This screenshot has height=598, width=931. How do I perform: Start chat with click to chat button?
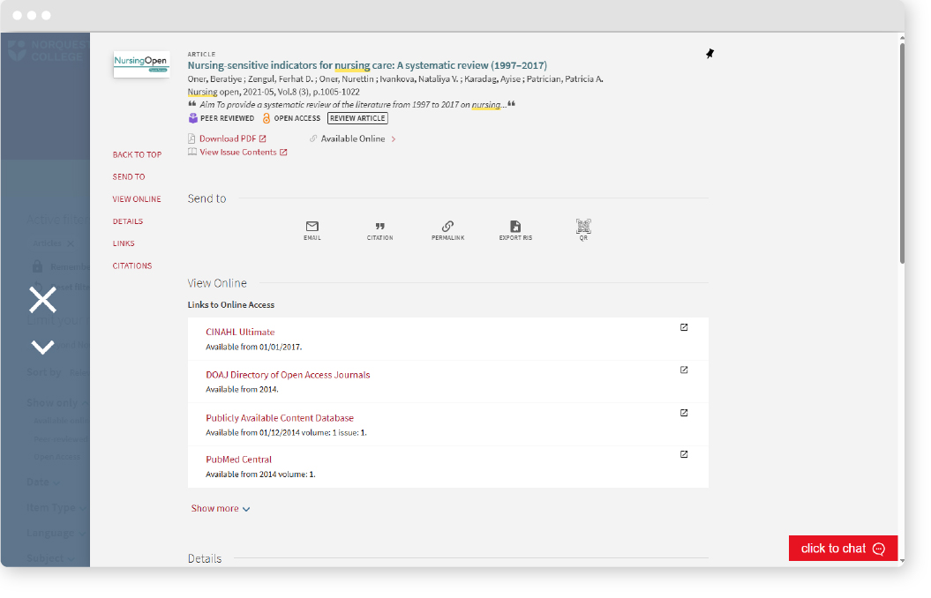pyautogui.click(x=843, y=549)
